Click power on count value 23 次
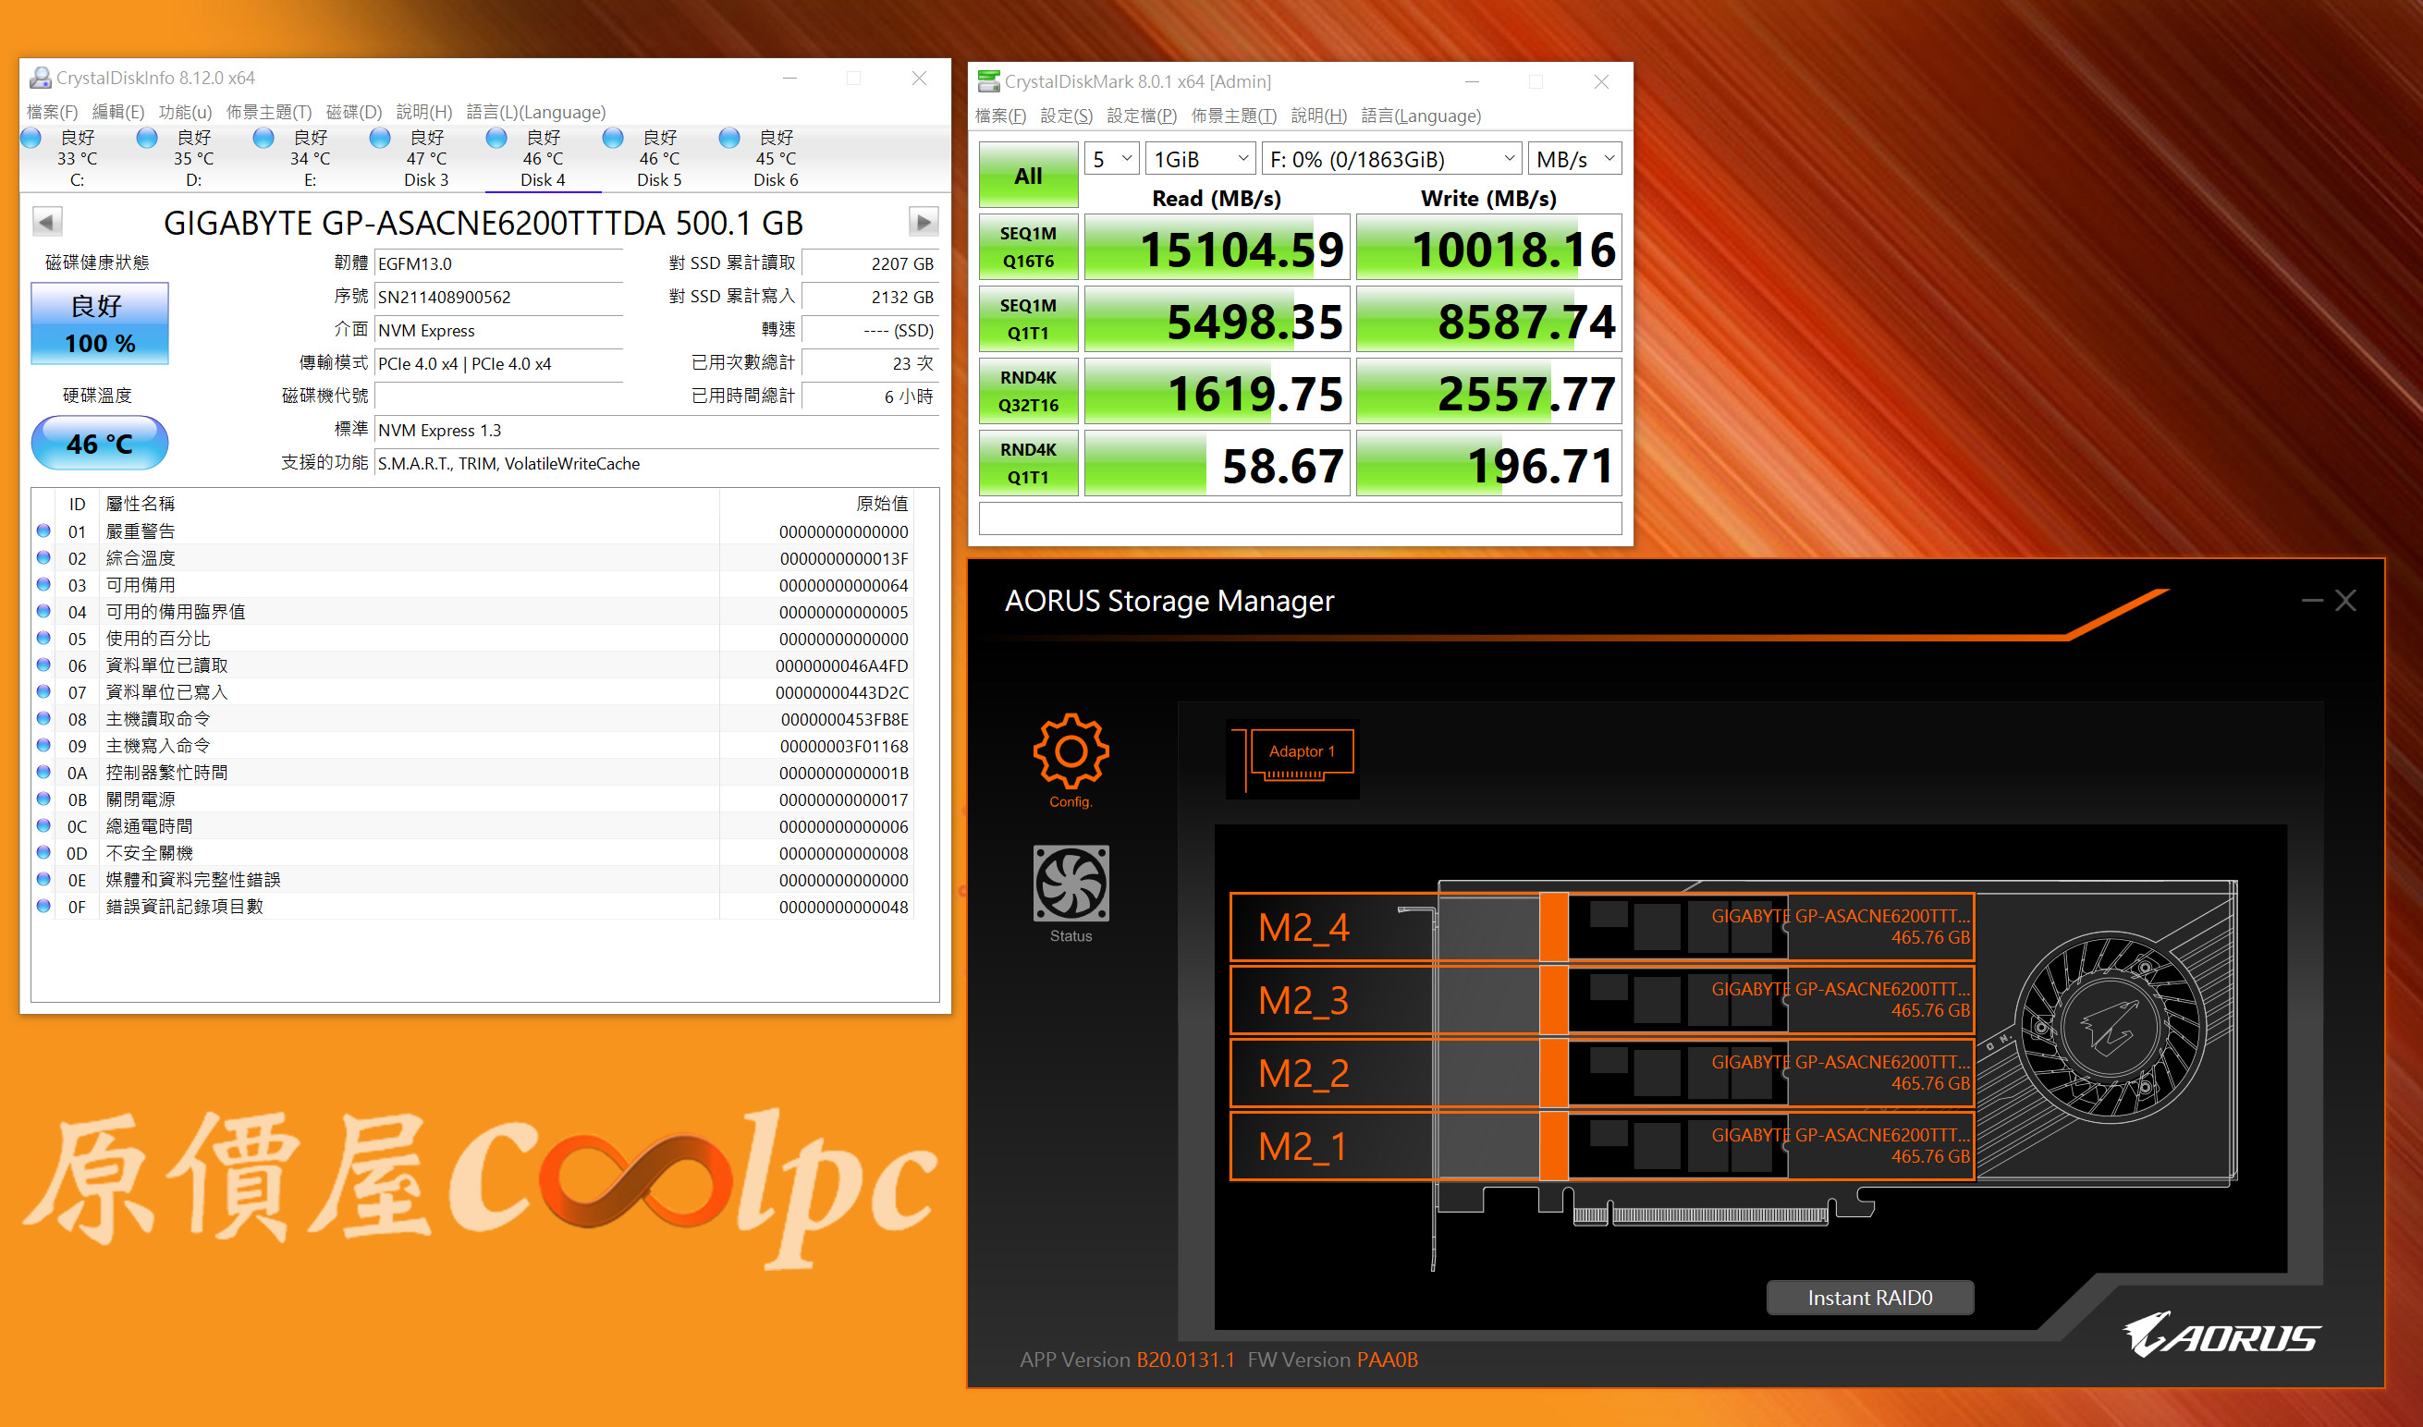The image size is (2423, 1427). pyautogui.click(x=871, y=363)
